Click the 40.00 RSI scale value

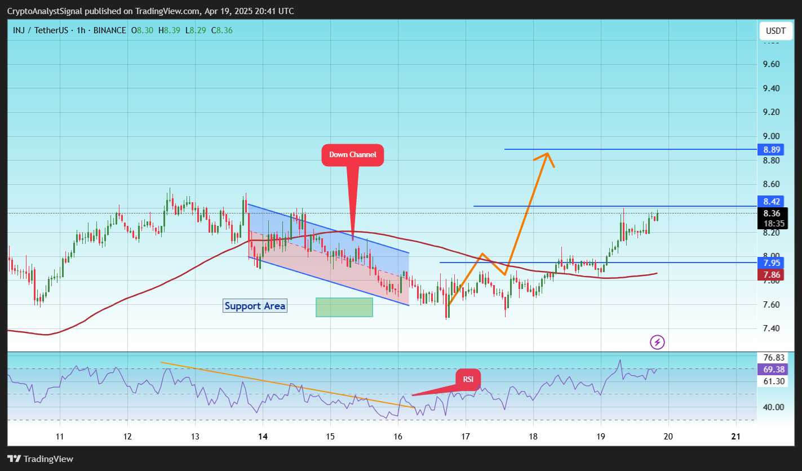pos(774,407)
